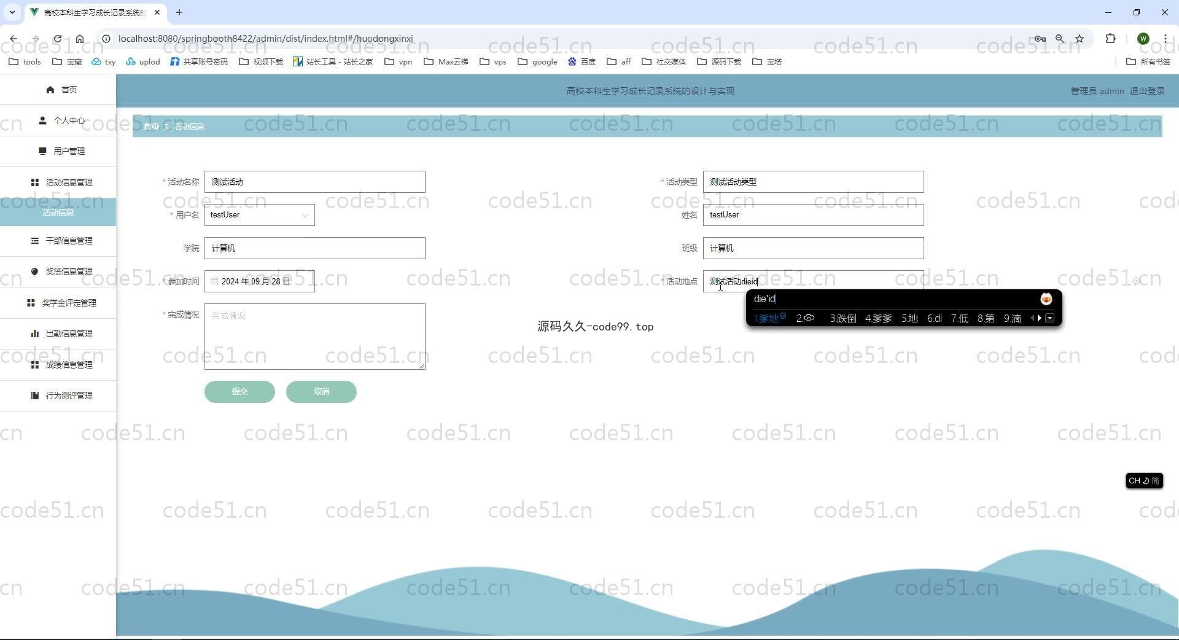The width and height of the screenshot is (1179, 640).
Task: Select the 活动信息 submenu item
Action: click(x=58, y=213)
